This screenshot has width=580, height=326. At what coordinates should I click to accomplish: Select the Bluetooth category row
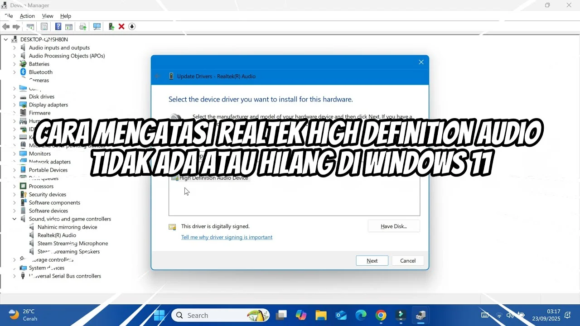pyautogui.click(x=41, y=72)
